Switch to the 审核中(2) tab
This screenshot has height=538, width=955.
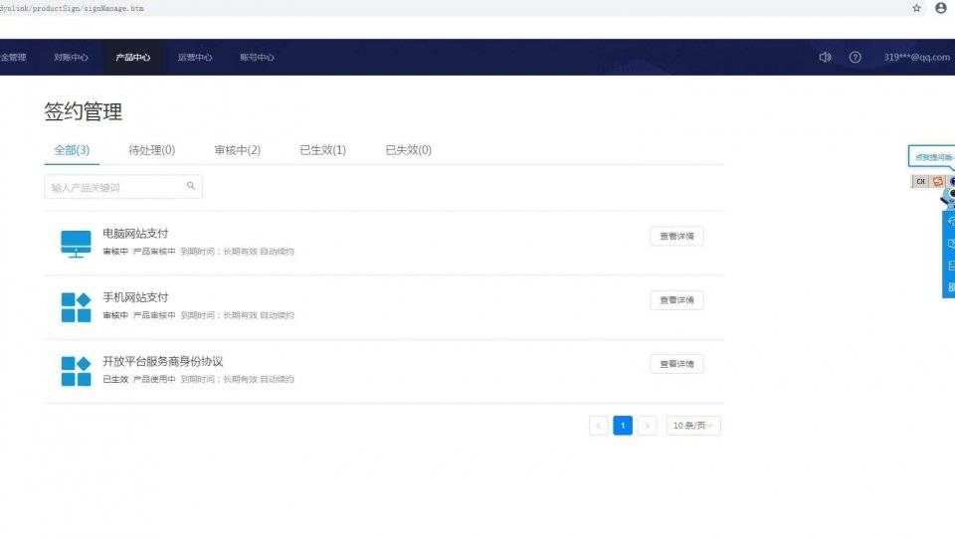[x=237, y=150]
